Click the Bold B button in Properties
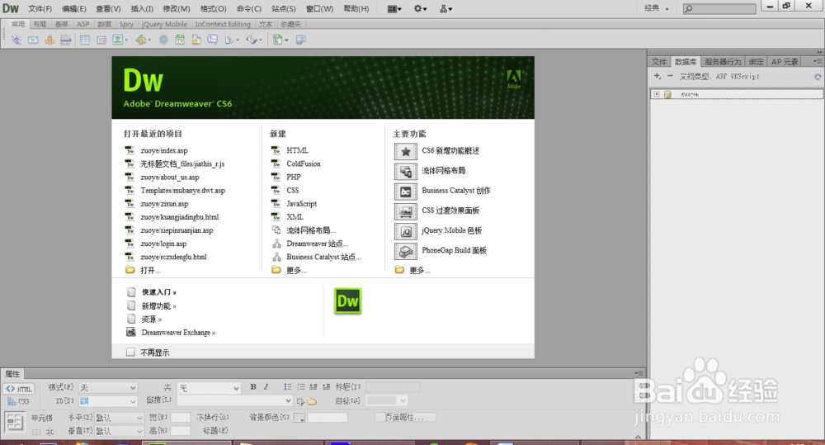The width and height of the screenshot is (825, 445). (253, 387)
